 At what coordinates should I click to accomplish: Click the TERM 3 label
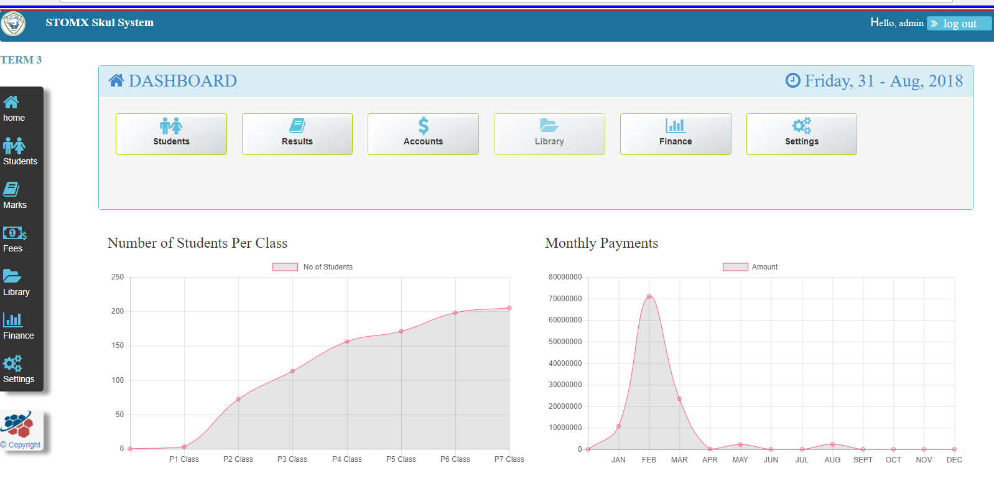21,60
